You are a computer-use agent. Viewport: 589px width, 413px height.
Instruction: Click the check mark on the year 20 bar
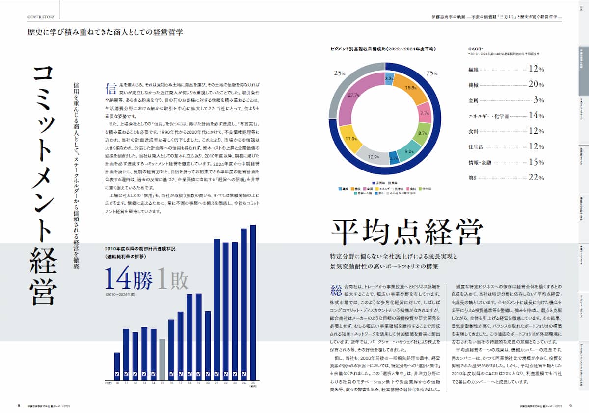point(208,375)
